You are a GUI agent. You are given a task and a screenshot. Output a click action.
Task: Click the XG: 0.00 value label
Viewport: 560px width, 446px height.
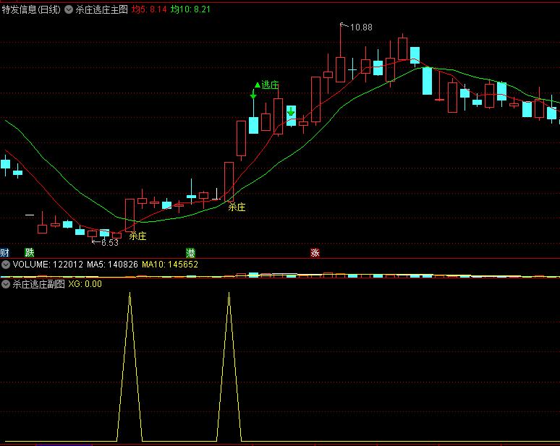85,284
